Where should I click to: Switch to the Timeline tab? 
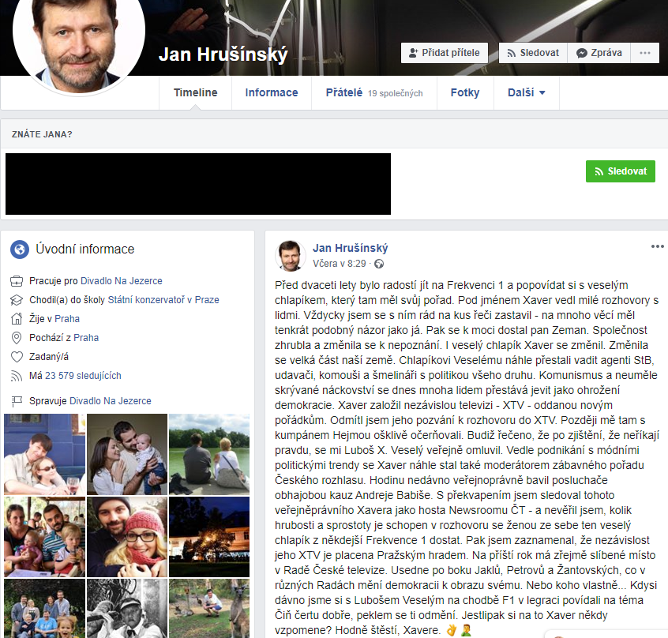195,92
